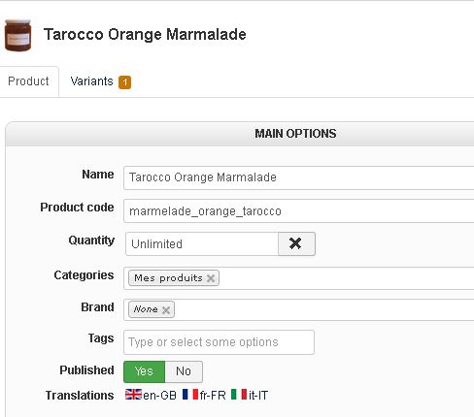Image resolution: width=474 pixels, height=417 pixels.
Task: Open the Tags options field
Action: coord(219,342)
